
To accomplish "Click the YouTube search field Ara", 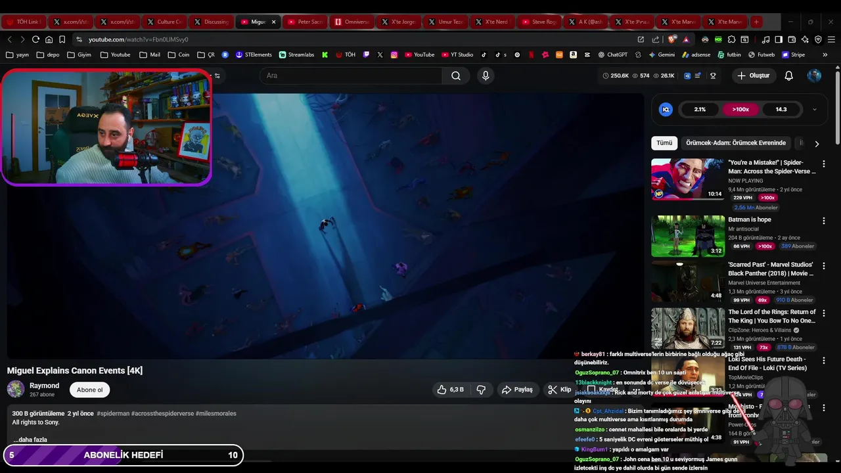I will pyautogui.click(x=352, y=76).
